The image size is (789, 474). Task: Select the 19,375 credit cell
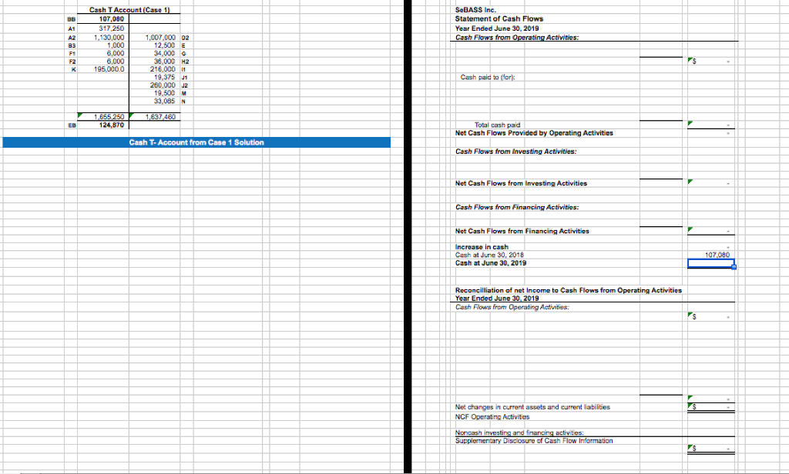click(x=165, y=78)
